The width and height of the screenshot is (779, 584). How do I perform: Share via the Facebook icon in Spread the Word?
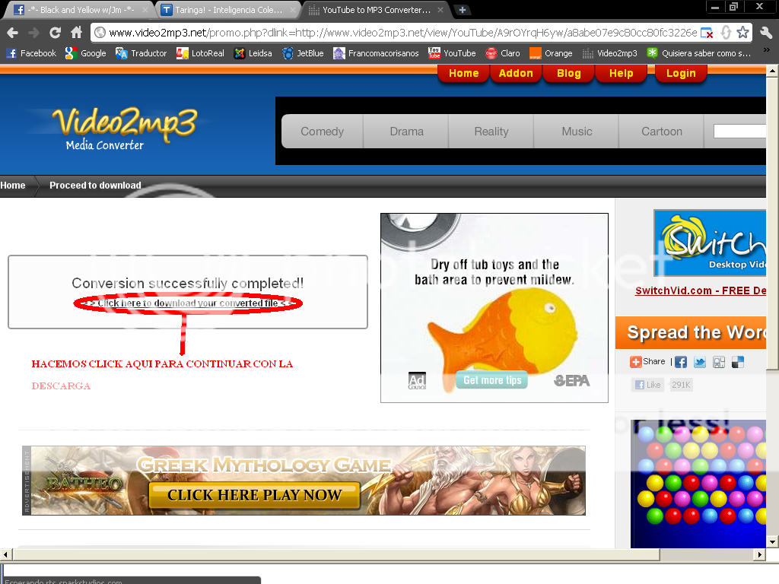pos(681,362)
